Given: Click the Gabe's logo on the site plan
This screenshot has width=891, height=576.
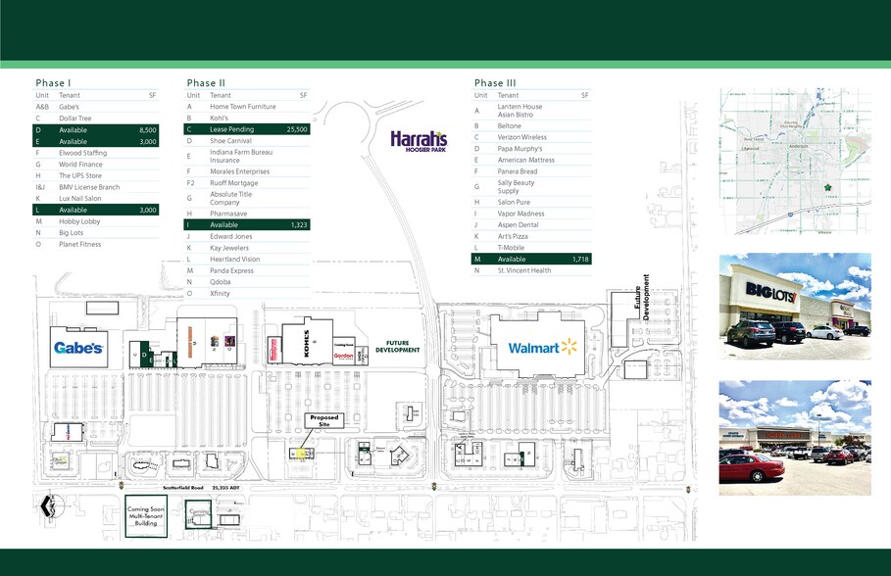Looking at the screenshot, I should (77, 347).
